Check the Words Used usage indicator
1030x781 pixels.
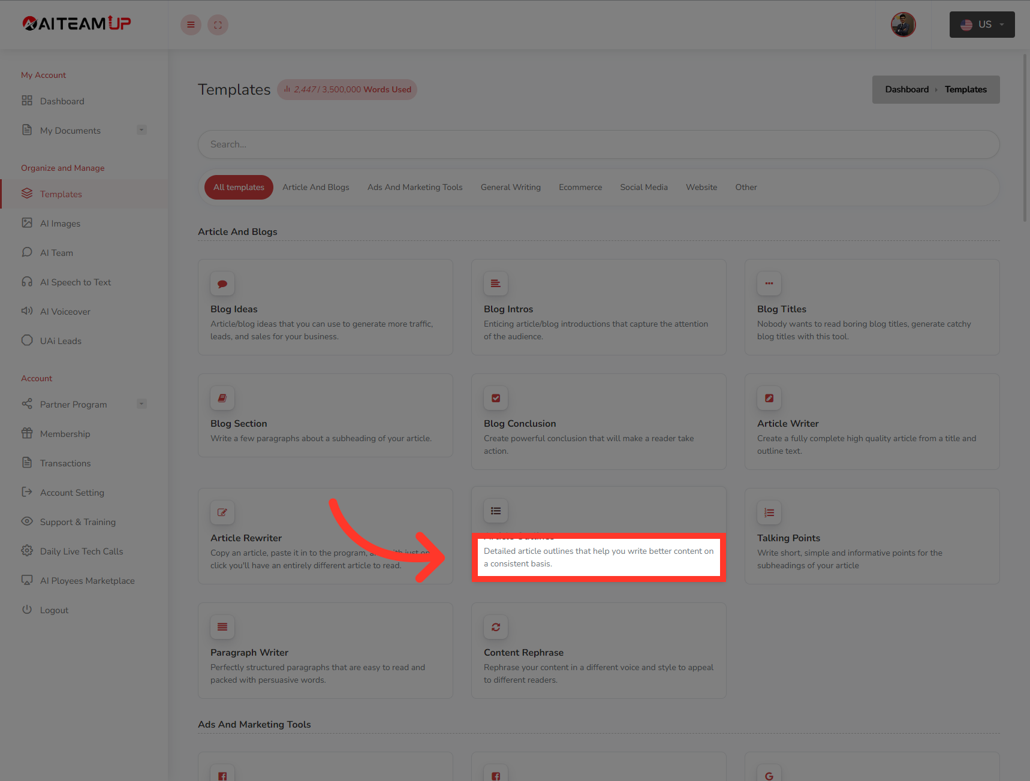pyautogui.click(x=347, y=89)
